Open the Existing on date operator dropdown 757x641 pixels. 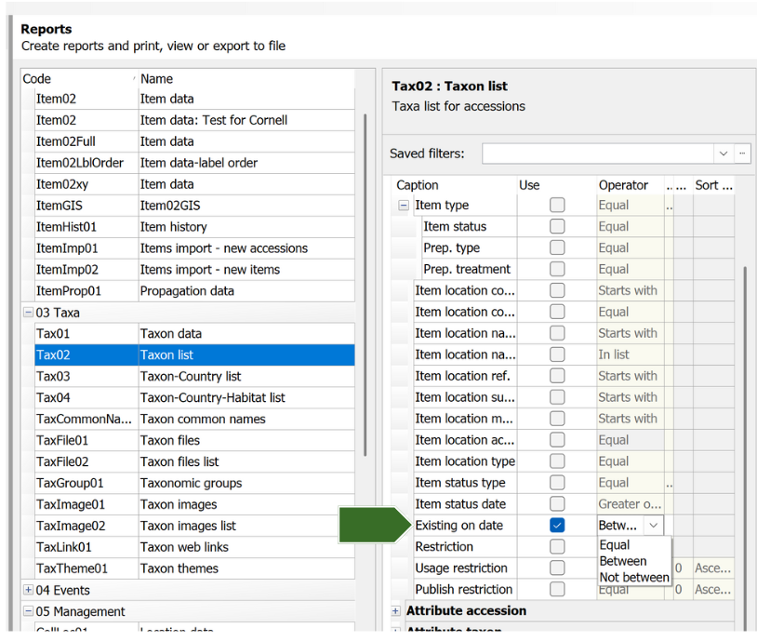pos(653,525)
